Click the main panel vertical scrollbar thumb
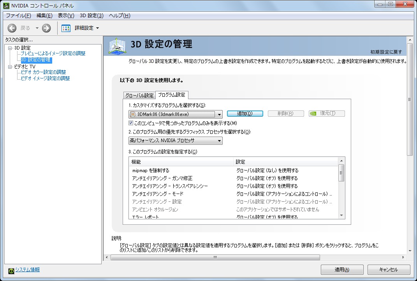417x281 pixels. (410, 100)
